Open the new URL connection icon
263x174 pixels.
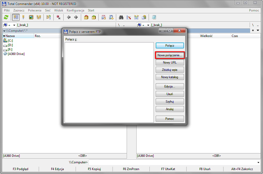(x=111, y=17)
